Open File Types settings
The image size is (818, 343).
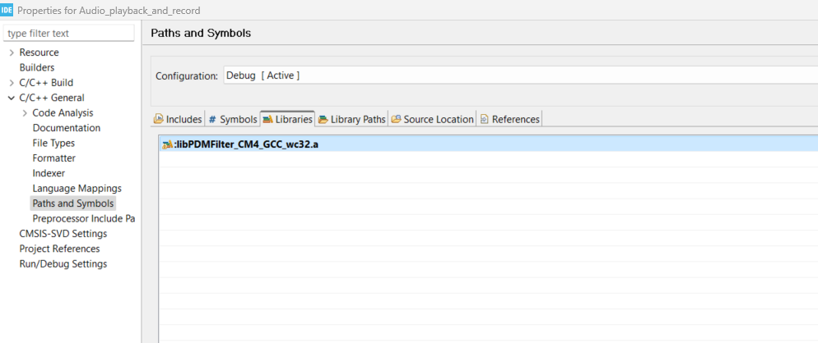point(53,143)
